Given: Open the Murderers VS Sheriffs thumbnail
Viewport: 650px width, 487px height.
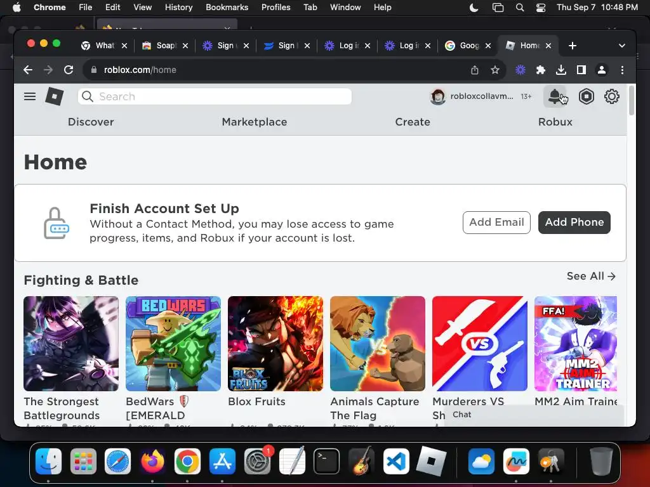Looking at the screenshot, I should click(480, 343).
